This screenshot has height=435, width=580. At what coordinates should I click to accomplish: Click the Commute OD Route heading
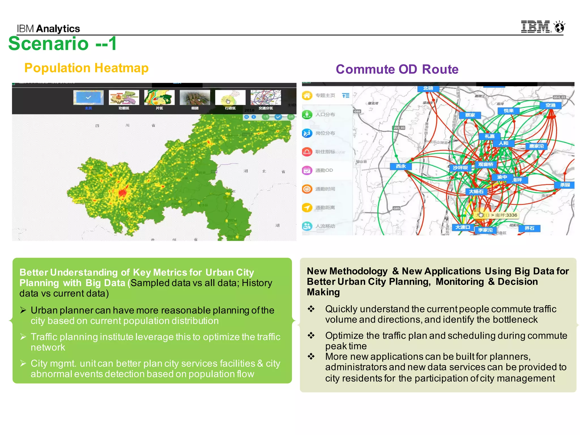[397, 69]
